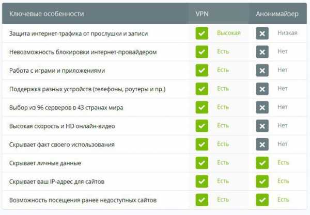Click VPN check for hides IP address row

(x=202, y=181)
